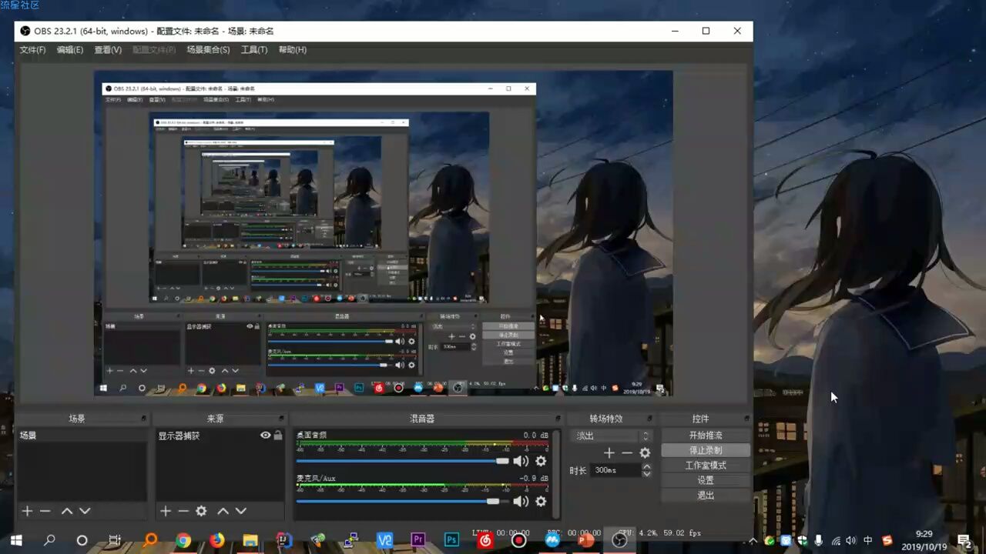This screenshot has width=986, height=554.
Task: Remove selected scene with the minus icon
Action: coord(45,511)
